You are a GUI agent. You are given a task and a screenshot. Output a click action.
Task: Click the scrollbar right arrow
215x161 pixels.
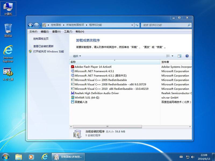point(190,127)
